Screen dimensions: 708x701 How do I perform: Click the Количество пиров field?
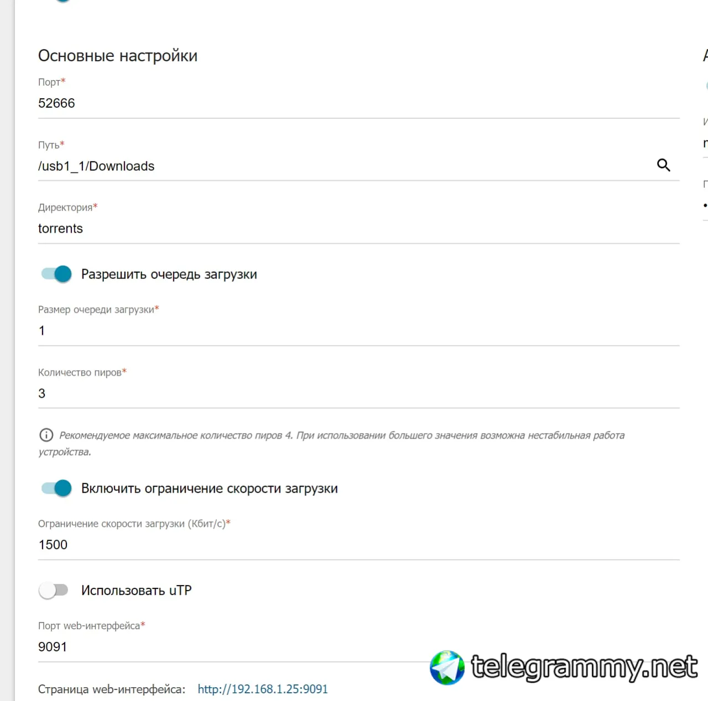(x=358, y=393)
